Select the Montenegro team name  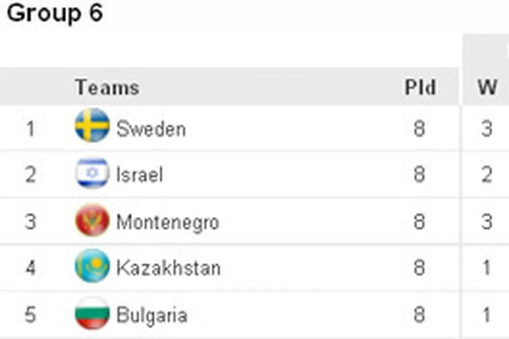click(168, 222)
